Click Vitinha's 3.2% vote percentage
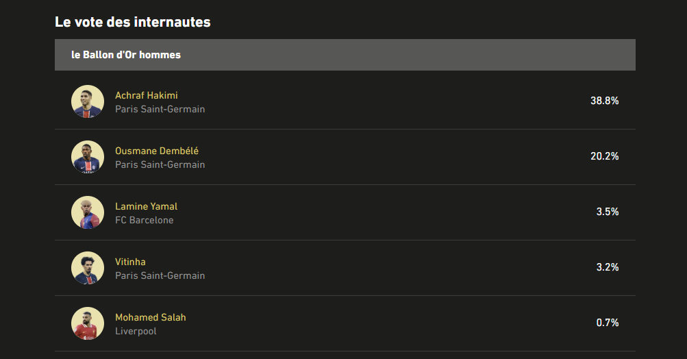Screen dimensions: 687x359 607,267
